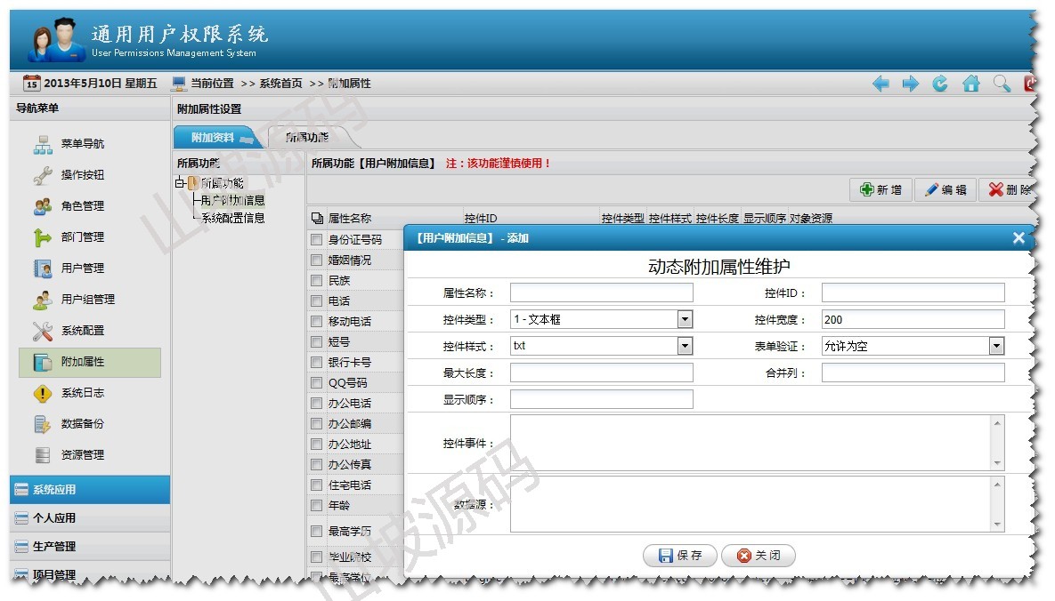The image size is (1055, 601).
Task: Select the 移动电话 row checkbox
Action: [316, 322]
